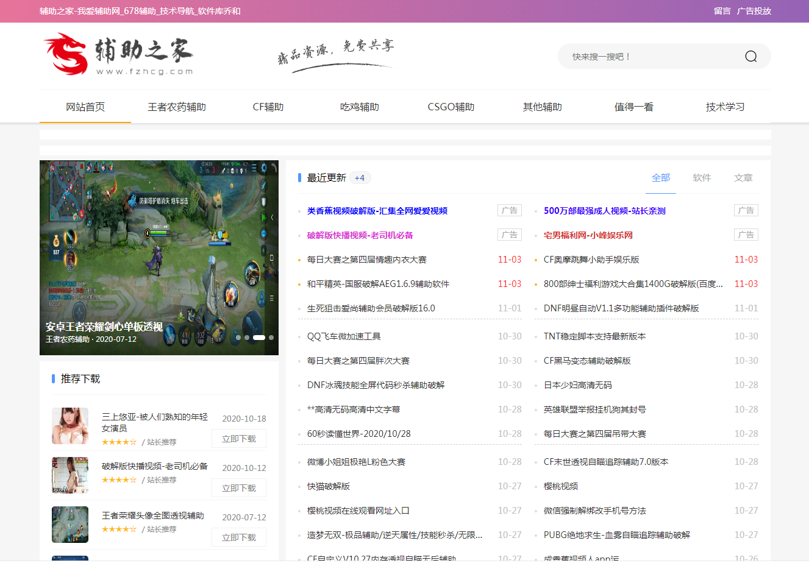Open the 广告投放 link in top bar
This screenshot has height=563, width=809.
coord(754,11)
